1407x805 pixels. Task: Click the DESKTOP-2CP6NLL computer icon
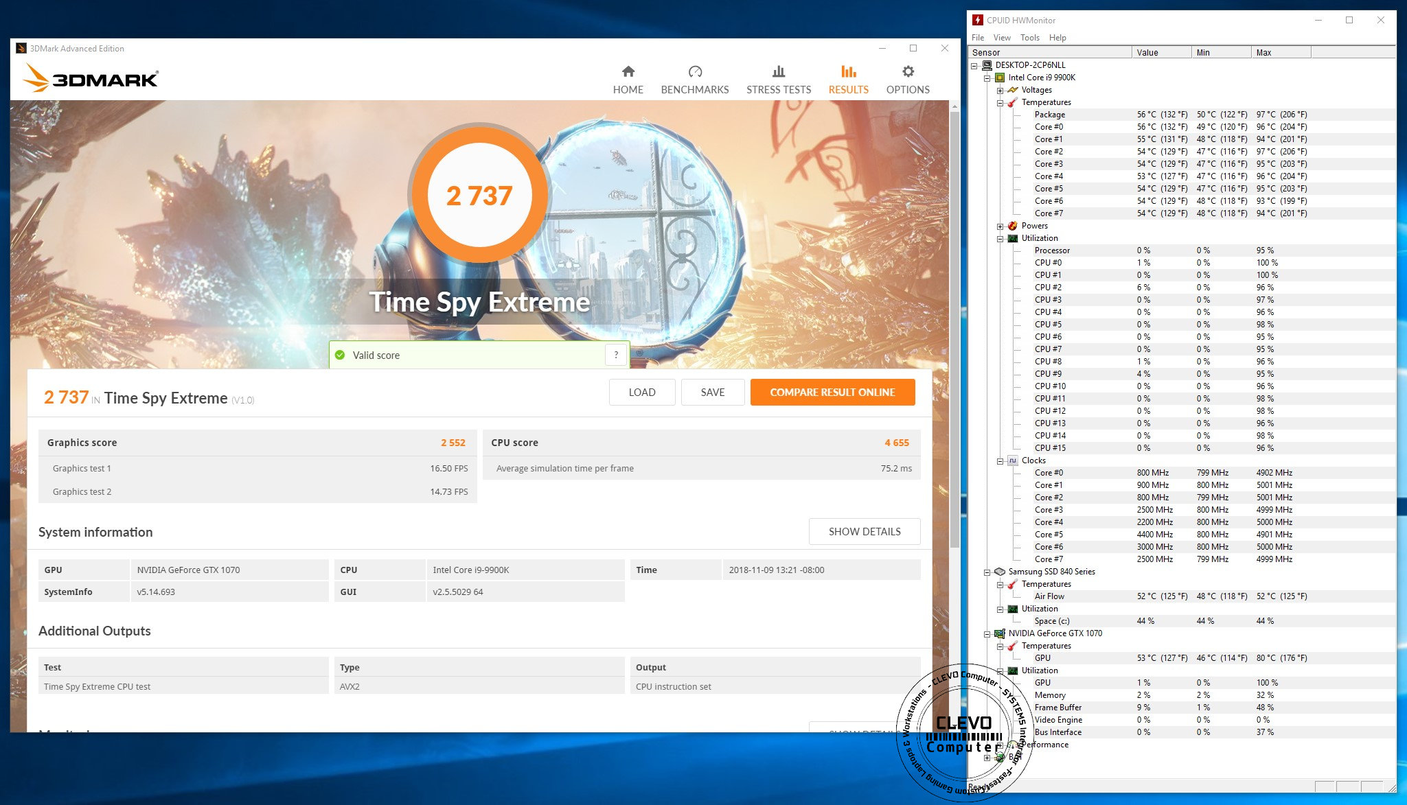[986, 65]
